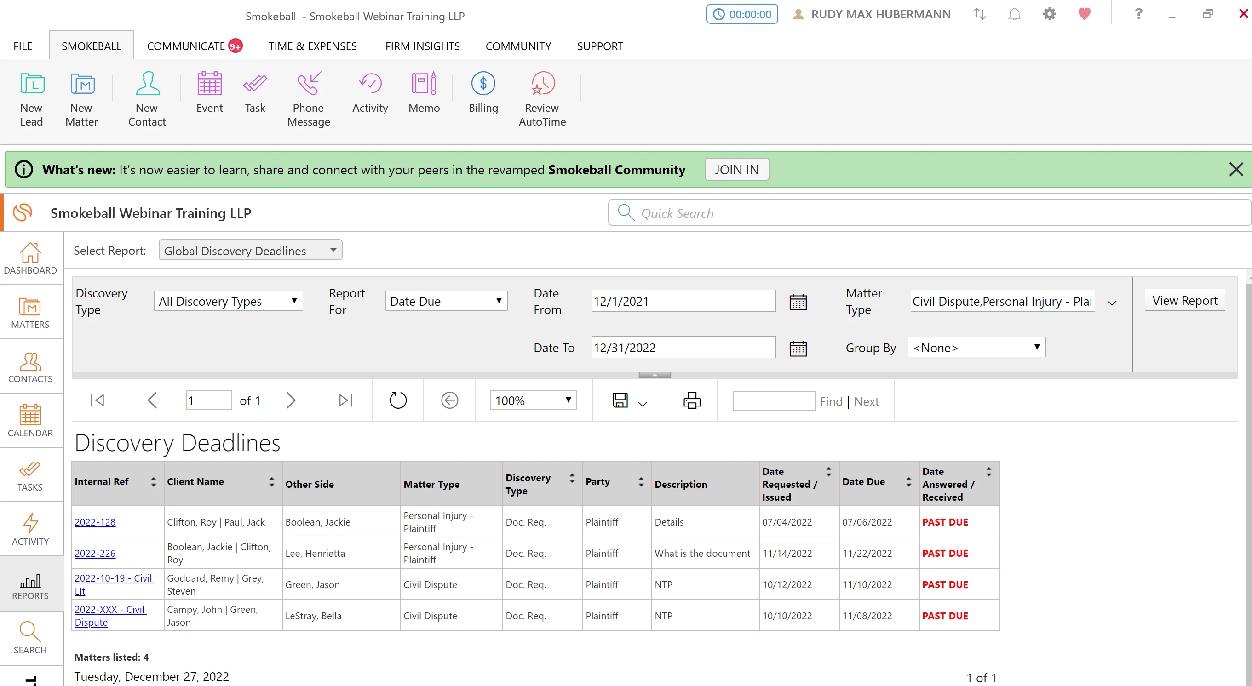Open the Group By dropdown
Viewport: 1252px width, 686px height.
pos(976,348)
